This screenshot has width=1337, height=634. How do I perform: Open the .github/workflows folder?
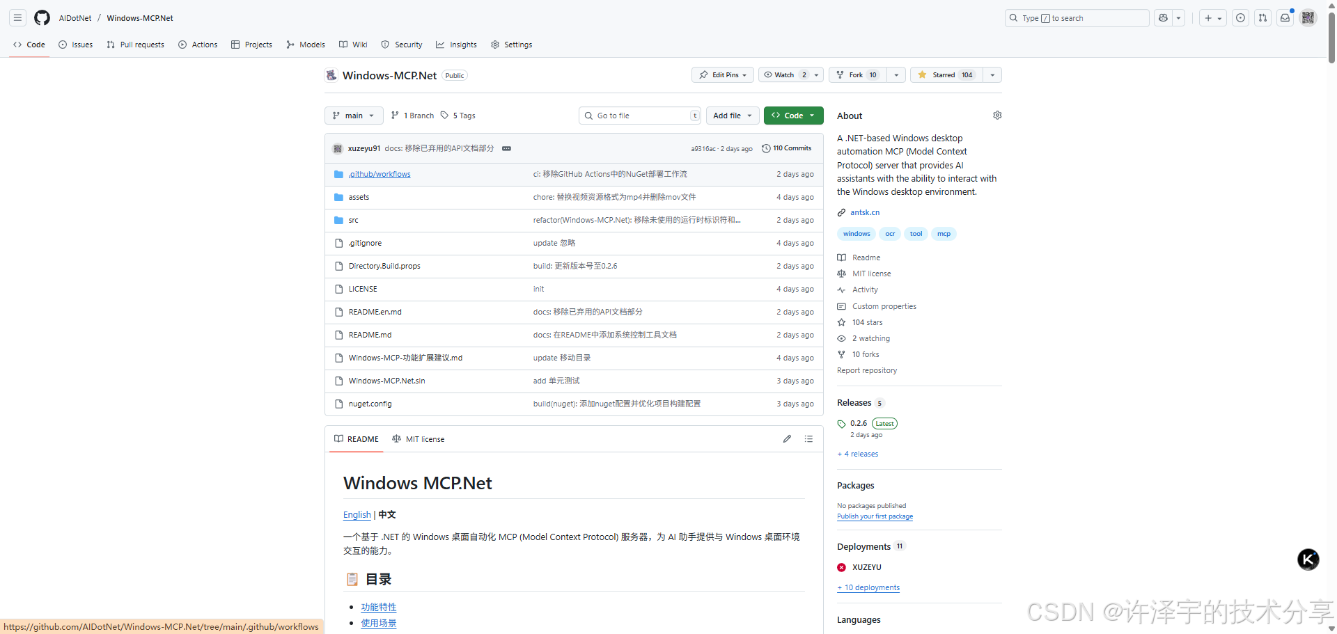click(x=380, y=174)
